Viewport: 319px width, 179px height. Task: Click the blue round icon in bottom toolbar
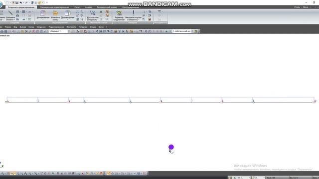(139, 174)
